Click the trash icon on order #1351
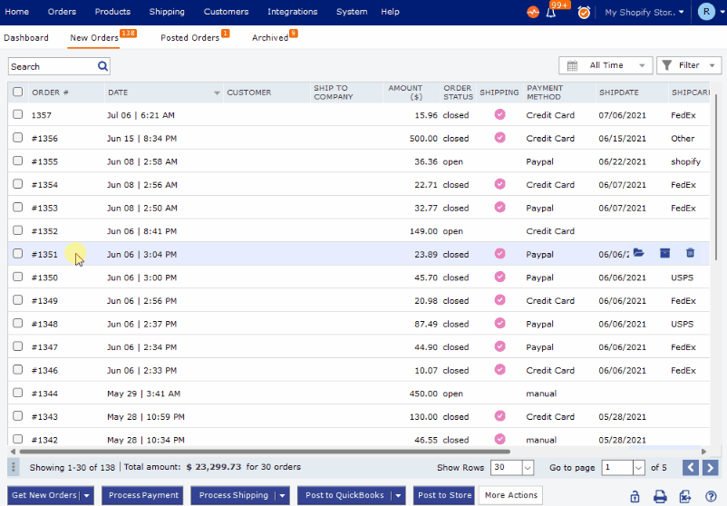Image resolution: width=727 pixels, height=506 pixels. [690, 254]
